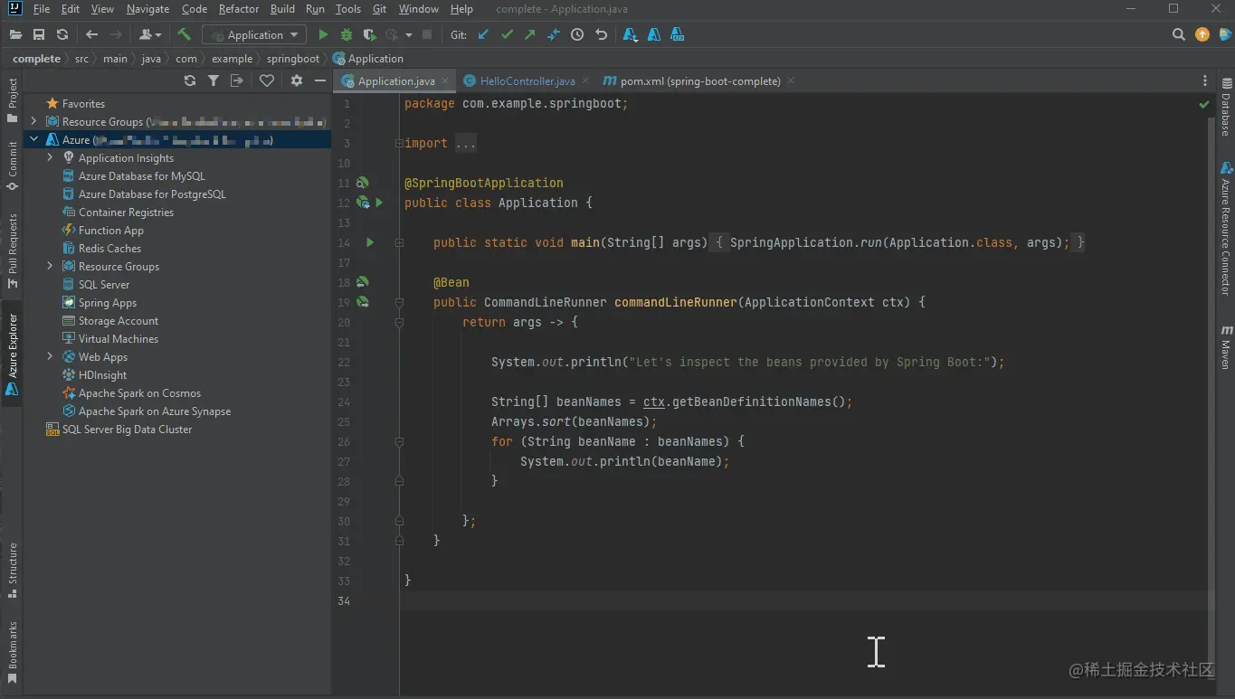Navigate back with the left arrow
Viewport: 1235px width, 699px height.
pyautogui.click(x=91, y=34)
